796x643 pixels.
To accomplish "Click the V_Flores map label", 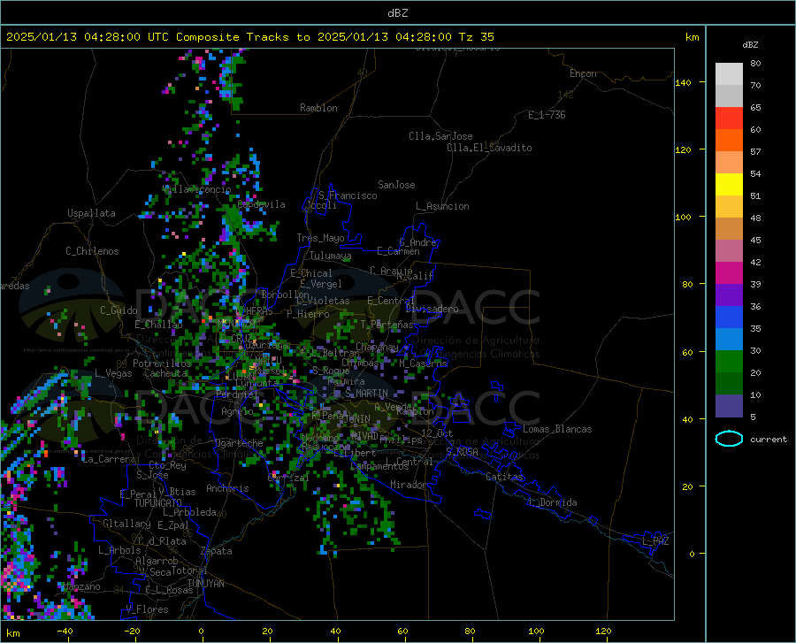I will (147, 609).
